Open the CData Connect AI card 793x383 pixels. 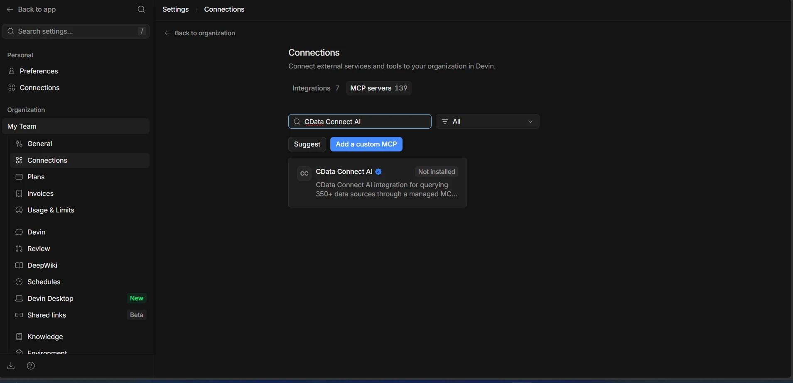coord(378,183)
